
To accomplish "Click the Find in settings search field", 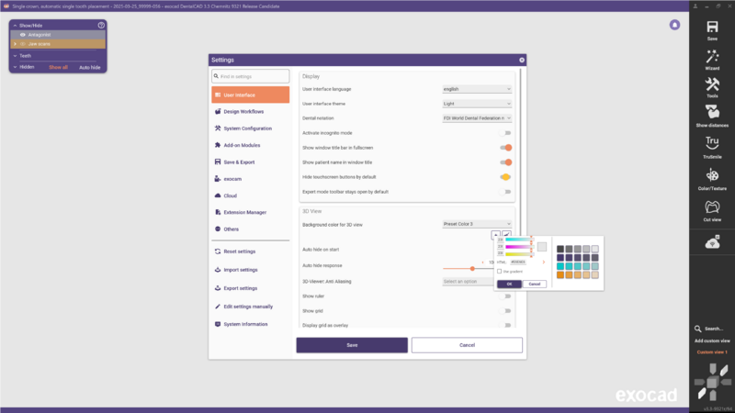I will click(250, 76).
